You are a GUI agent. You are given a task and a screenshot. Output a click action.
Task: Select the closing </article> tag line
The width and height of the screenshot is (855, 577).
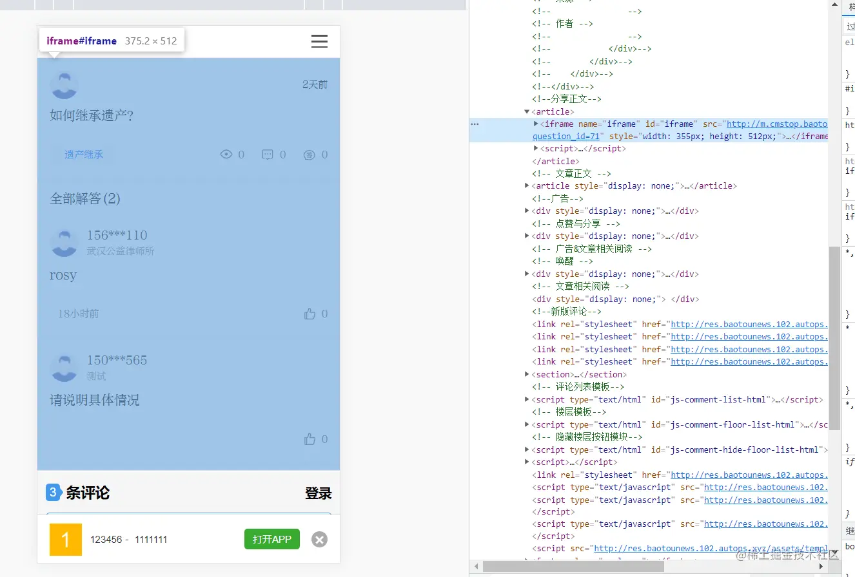tap(556, 161)
